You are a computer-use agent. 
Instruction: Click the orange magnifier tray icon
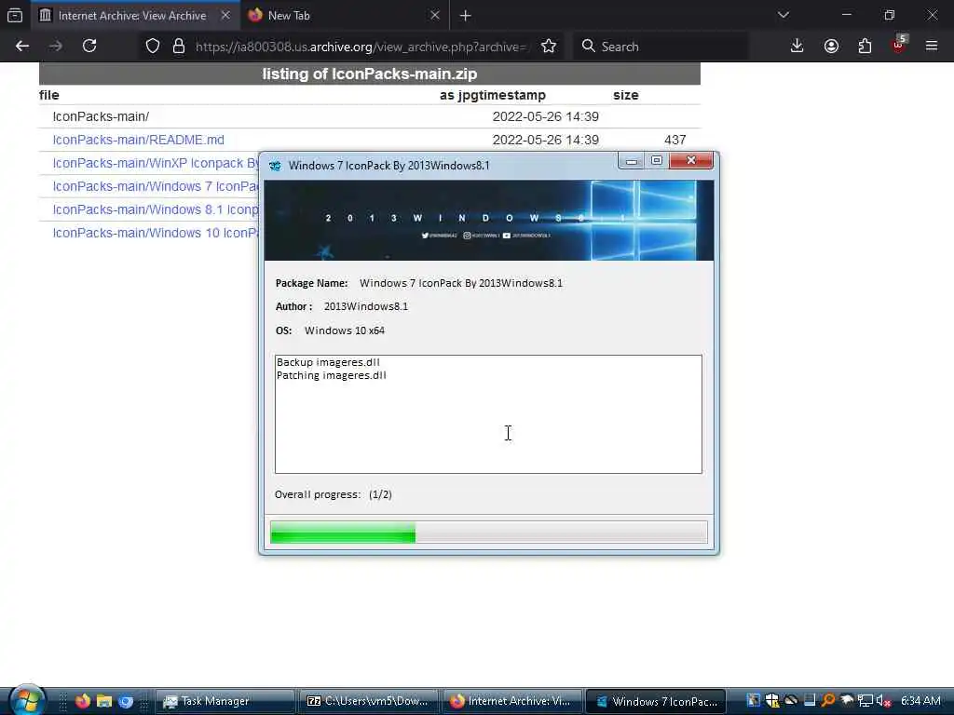(828, 700)
